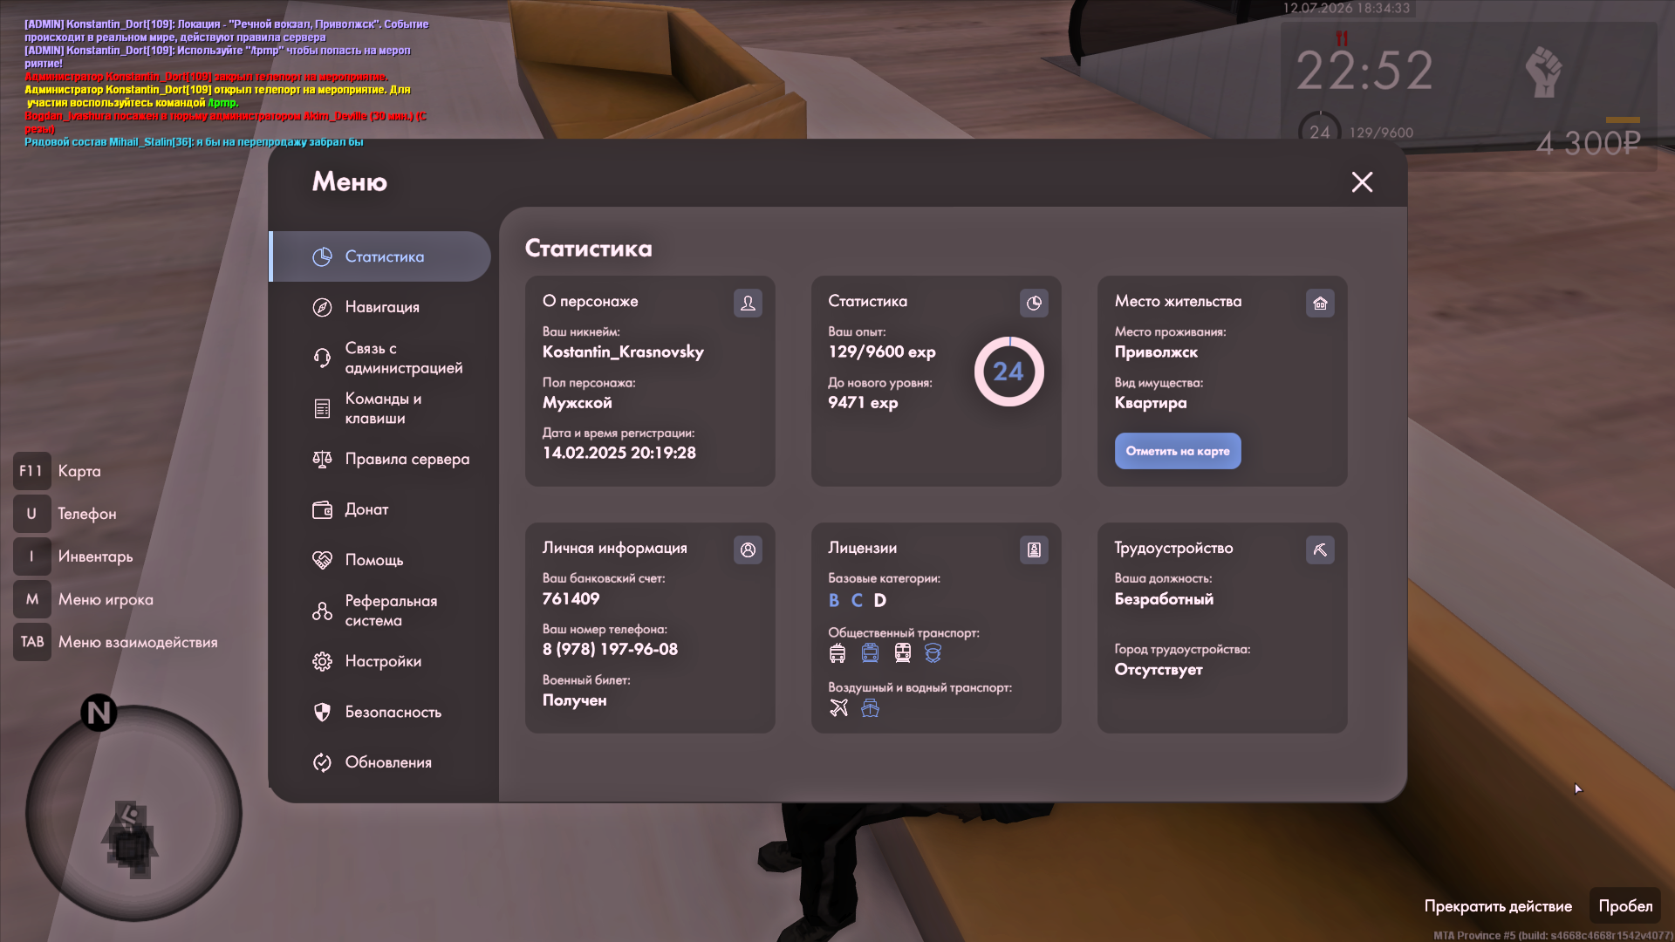Click the wallet icon beside Донат
This screenshot has height=942, width=1675.
(322, 509)
